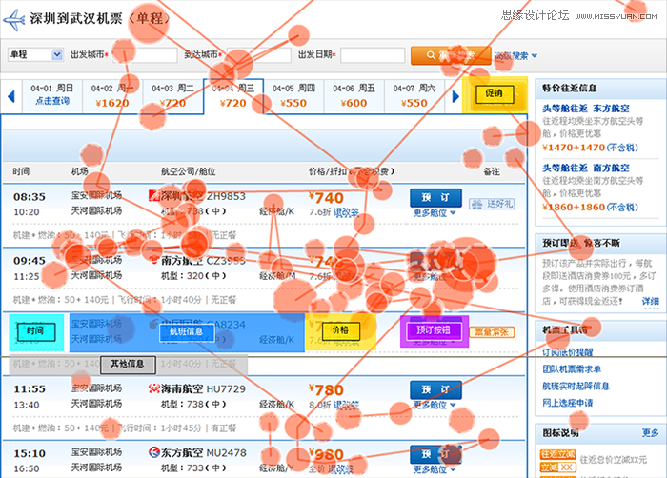Click the 出发城市 input field

146,55
